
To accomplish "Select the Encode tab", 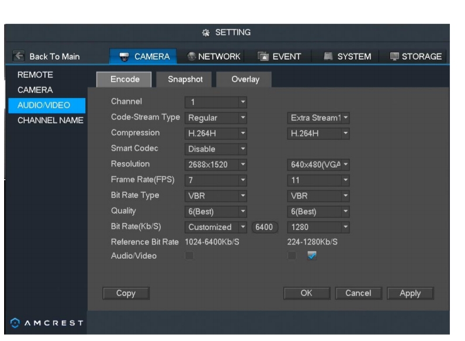I will point(124,79).
